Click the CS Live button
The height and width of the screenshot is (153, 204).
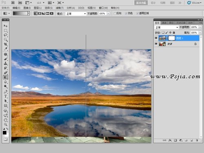click(195, 3)
